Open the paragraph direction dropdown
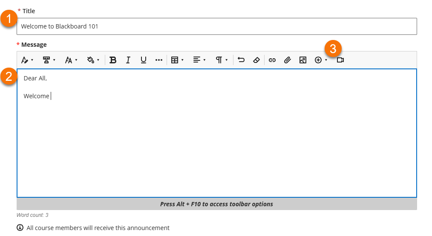Screen dimensions: 432x236 pyautogui.click(x=221, y=60)
